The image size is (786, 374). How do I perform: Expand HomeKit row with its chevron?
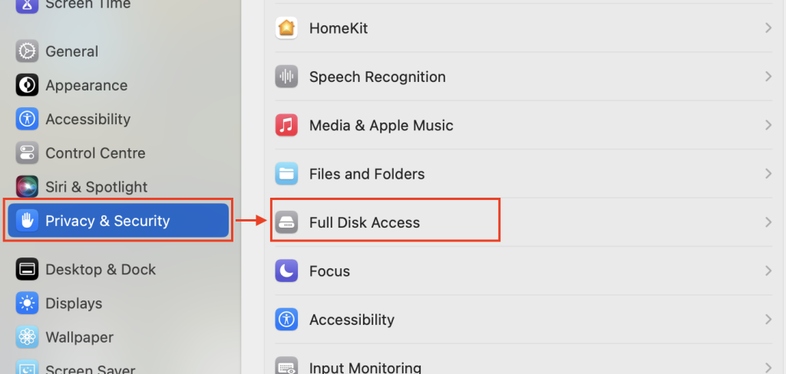pyautogui.click(x=768, y=28)
